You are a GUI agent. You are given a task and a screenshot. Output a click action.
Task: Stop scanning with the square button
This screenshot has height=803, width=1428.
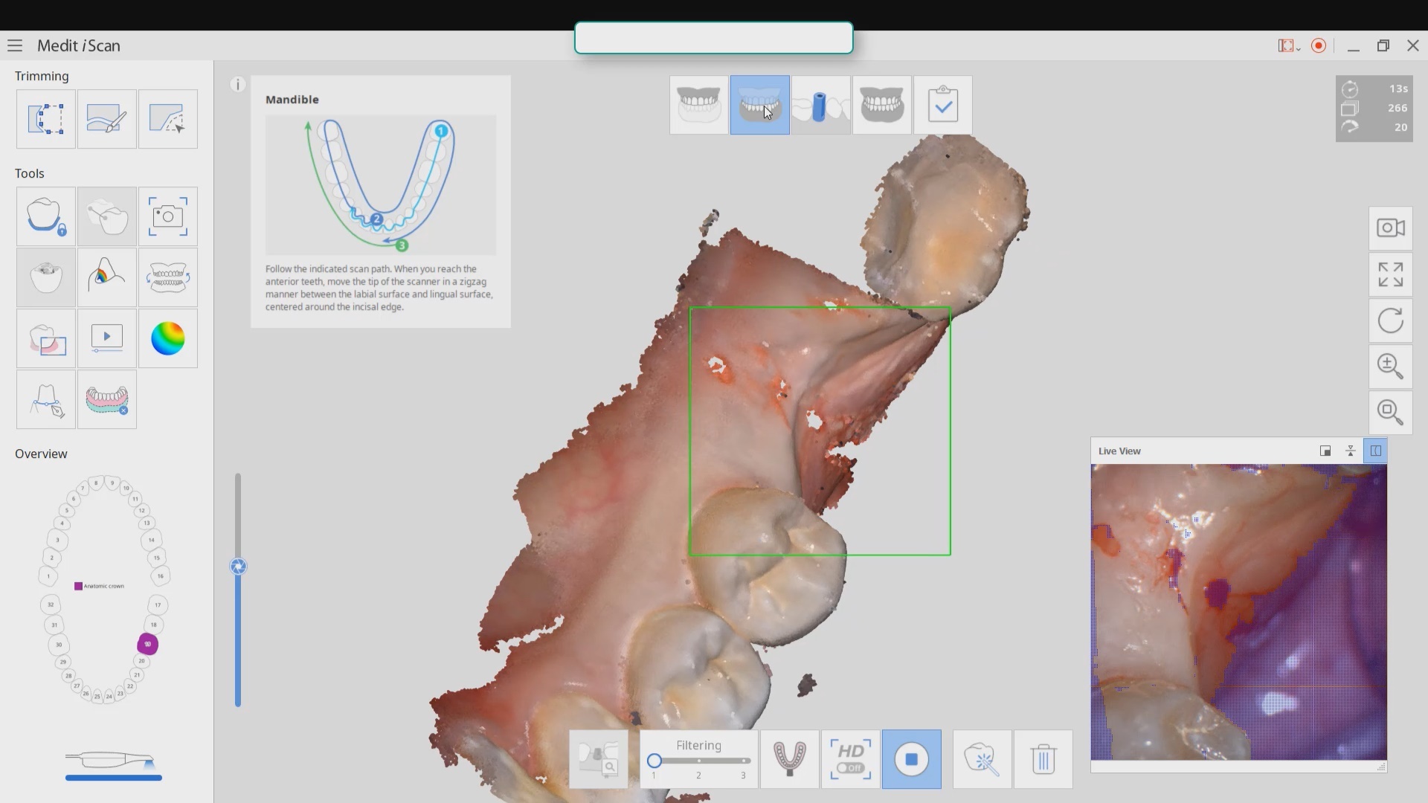click(911, 759)
